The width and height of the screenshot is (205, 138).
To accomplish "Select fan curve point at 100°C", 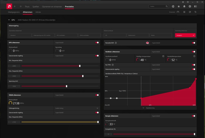I will (196, 79).
